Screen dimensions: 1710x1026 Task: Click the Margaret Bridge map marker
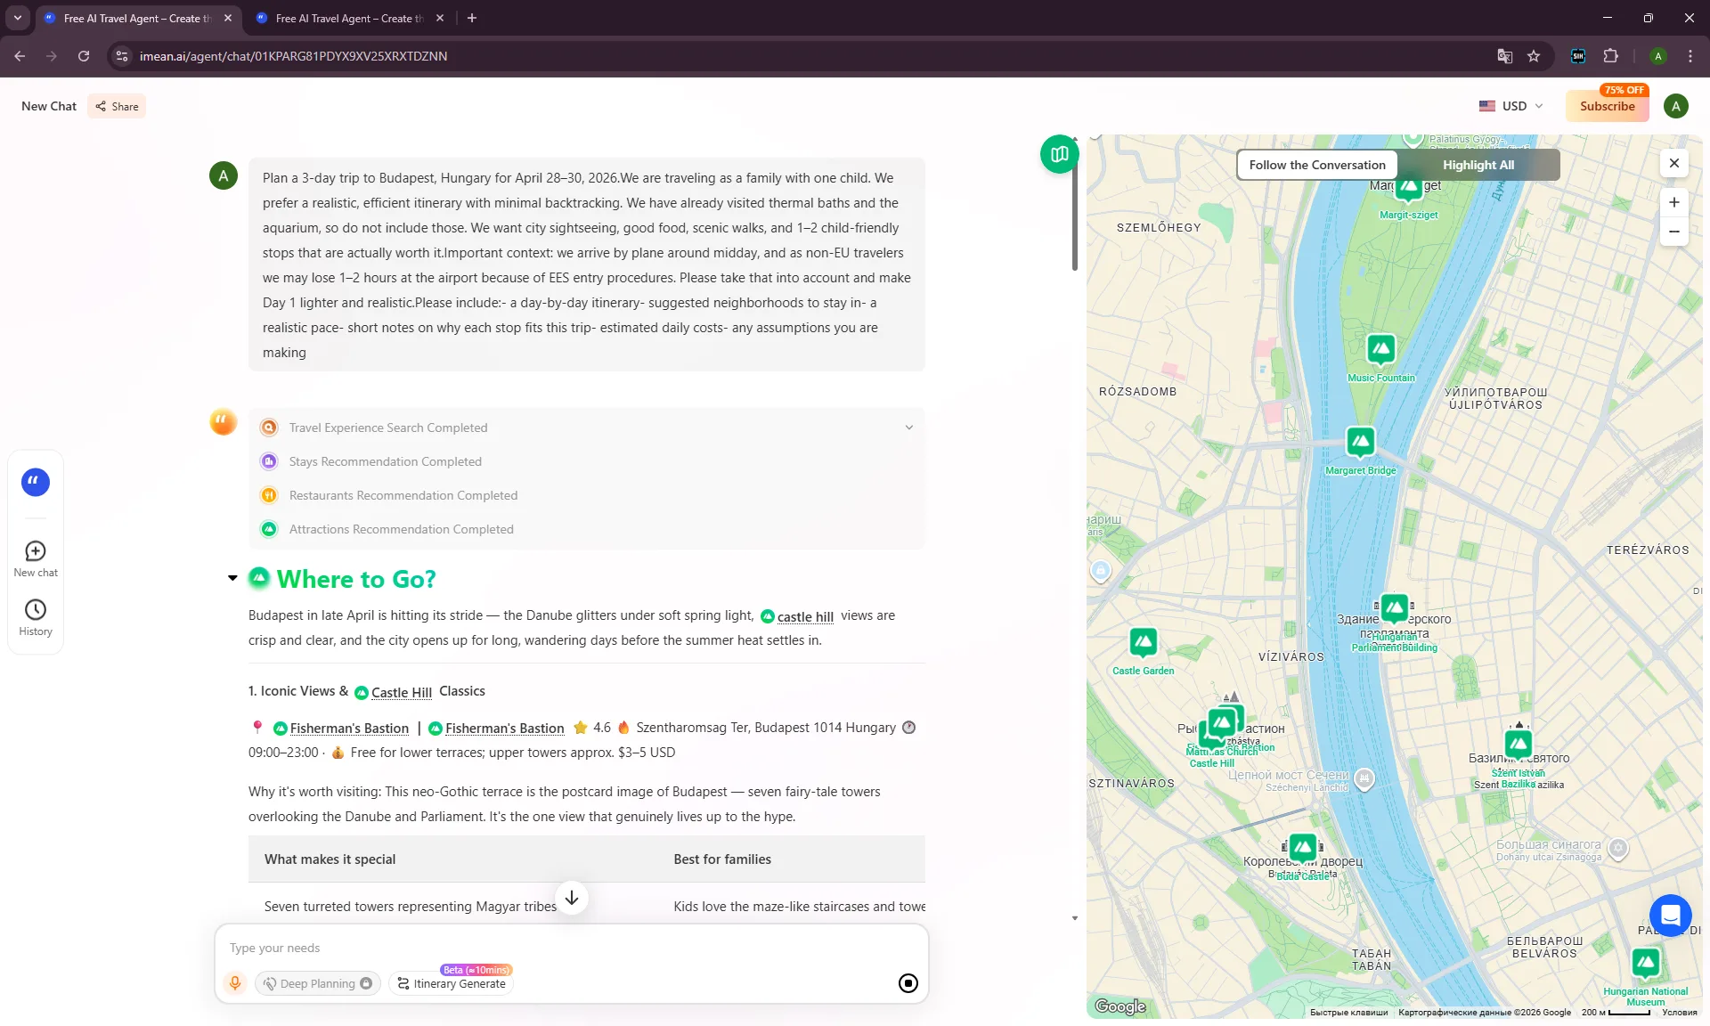click(x=1361, y=442)
